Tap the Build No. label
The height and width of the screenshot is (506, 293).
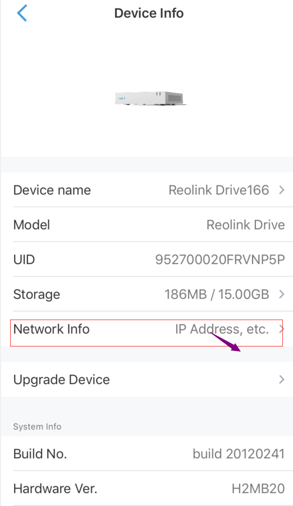tap(40, 454)
